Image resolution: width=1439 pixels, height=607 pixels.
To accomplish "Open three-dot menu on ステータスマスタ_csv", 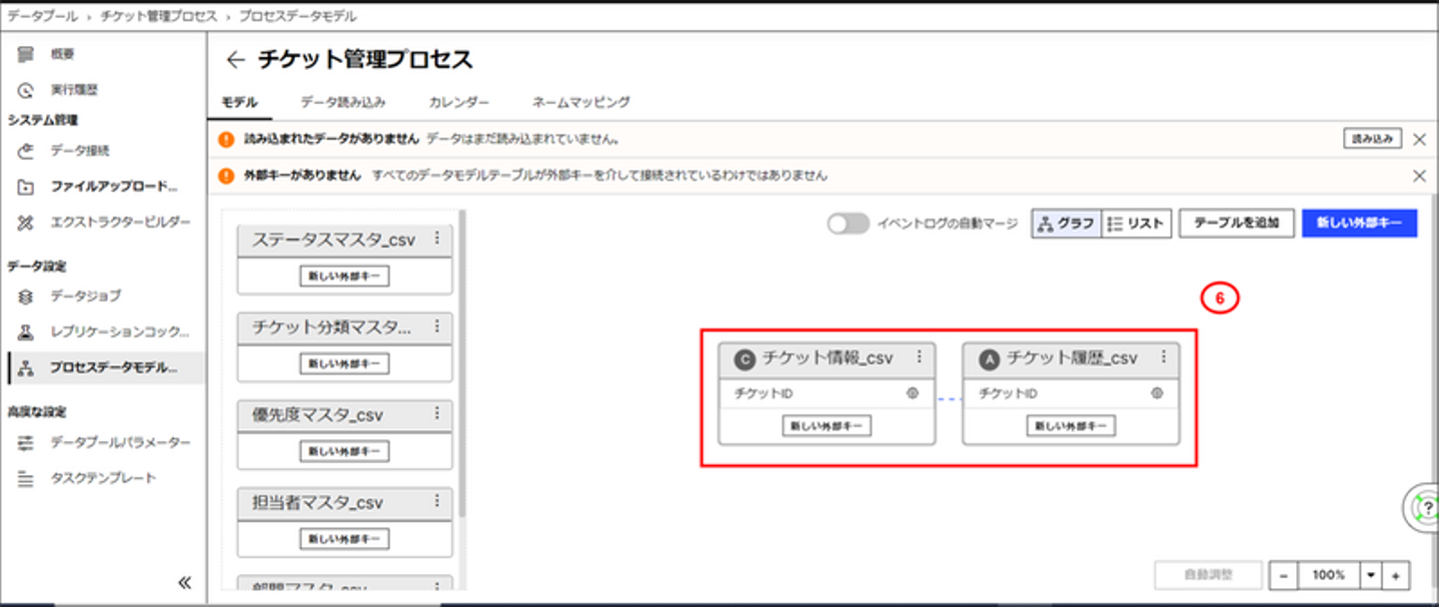I will 437,239.
